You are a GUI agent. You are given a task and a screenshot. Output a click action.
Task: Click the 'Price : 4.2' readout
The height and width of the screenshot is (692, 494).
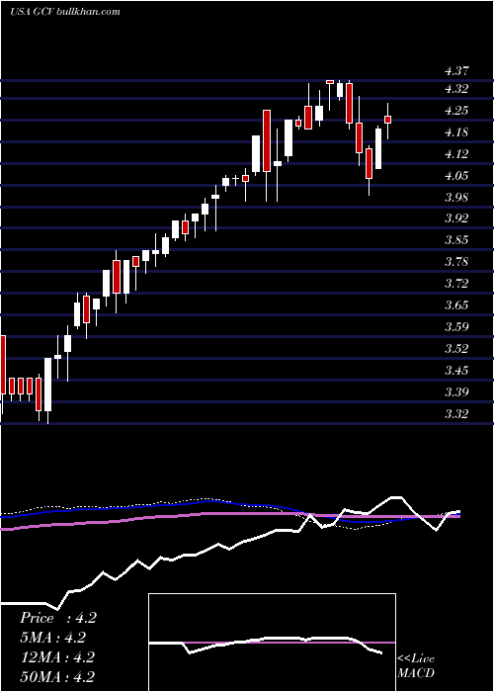pyautogui.click(x=57, y=618)
